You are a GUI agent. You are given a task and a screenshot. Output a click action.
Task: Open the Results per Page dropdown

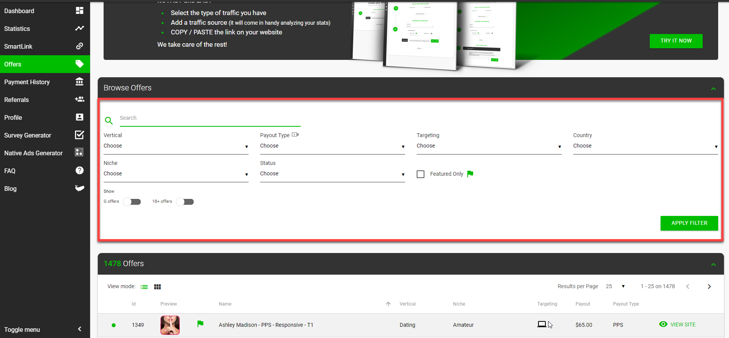click(615, 286)
